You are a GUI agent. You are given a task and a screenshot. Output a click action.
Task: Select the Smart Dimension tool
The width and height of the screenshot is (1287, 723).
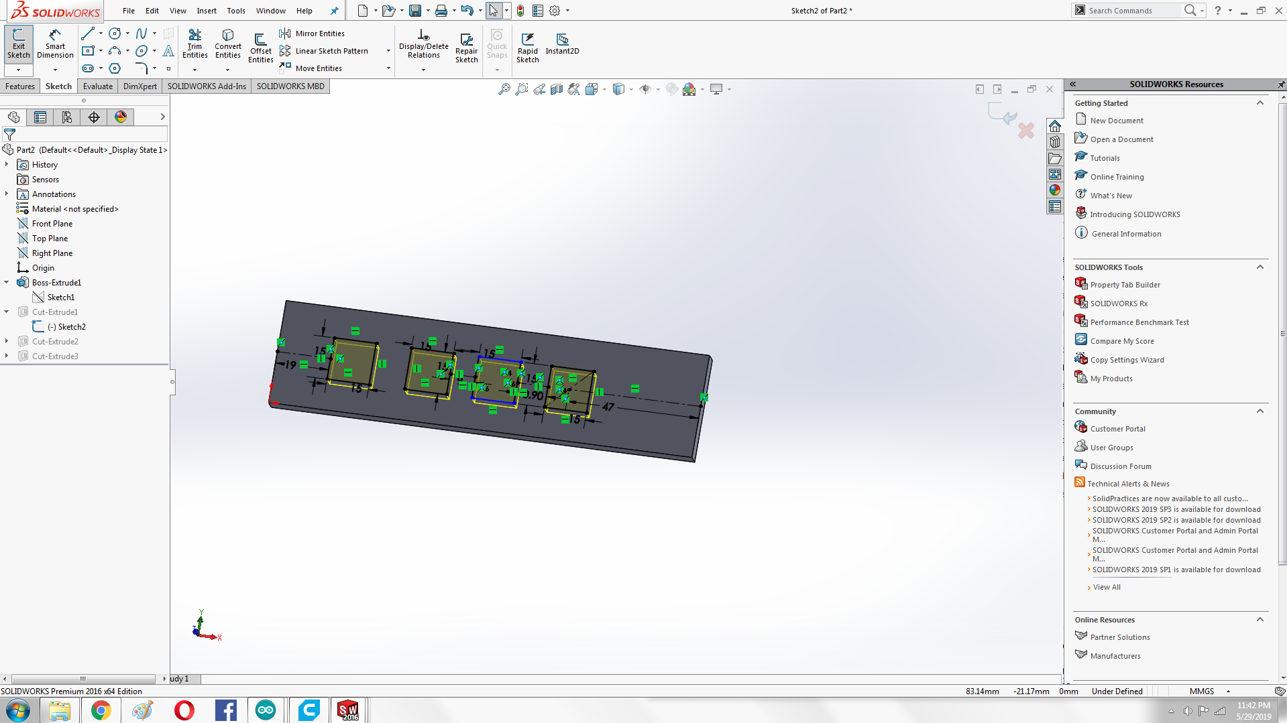coord(55,44)
